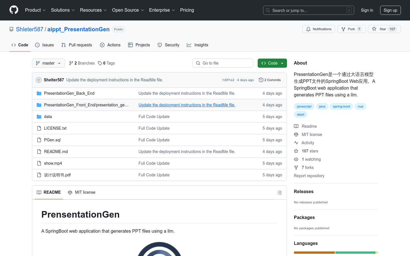This screenshot has height=256, width=410.
Task: Click the Activity pulse icon
Action: point(296,143)
